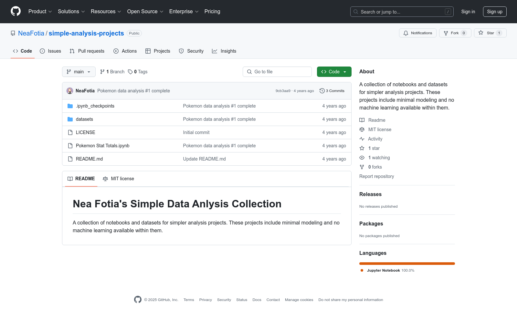Open the .ipynb_checkpoints folder
Viewport: 517px width, 323px height.
click(95, 106)
